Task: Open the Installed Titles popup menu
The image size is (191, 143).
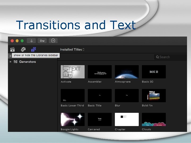Action: coord(72,50)
